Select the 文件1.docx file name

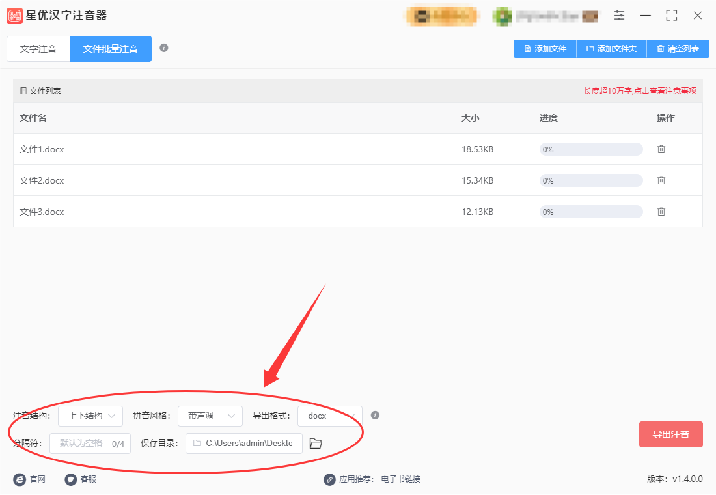[x=42, y=149]
